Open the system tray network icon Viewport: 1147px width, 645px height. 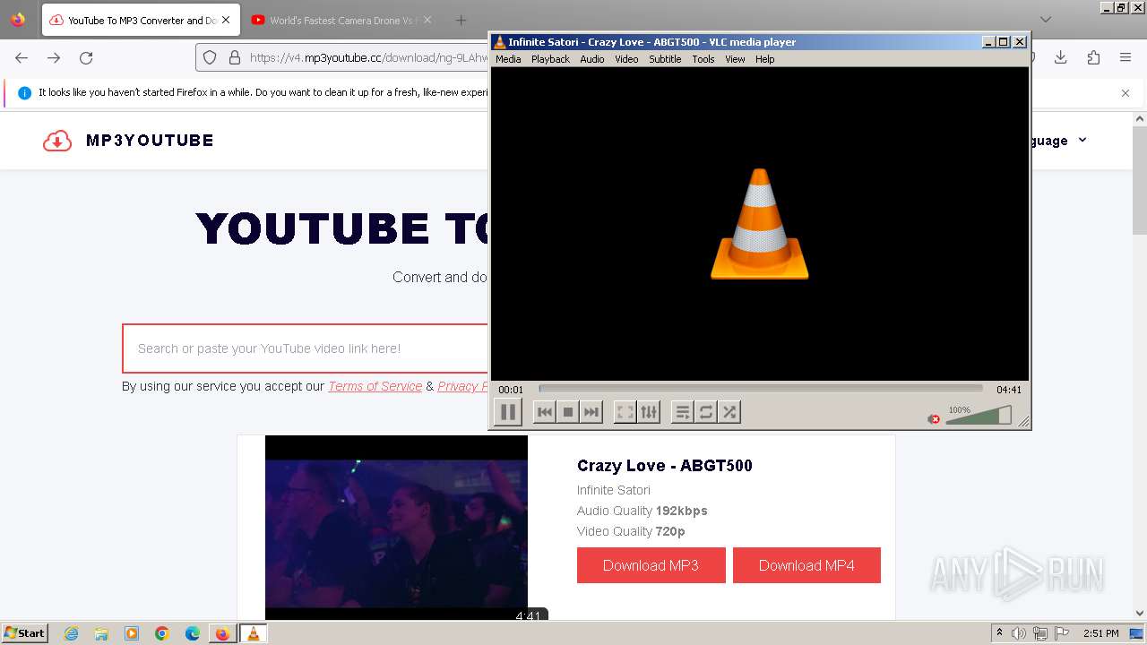(x=1040, y=633)
